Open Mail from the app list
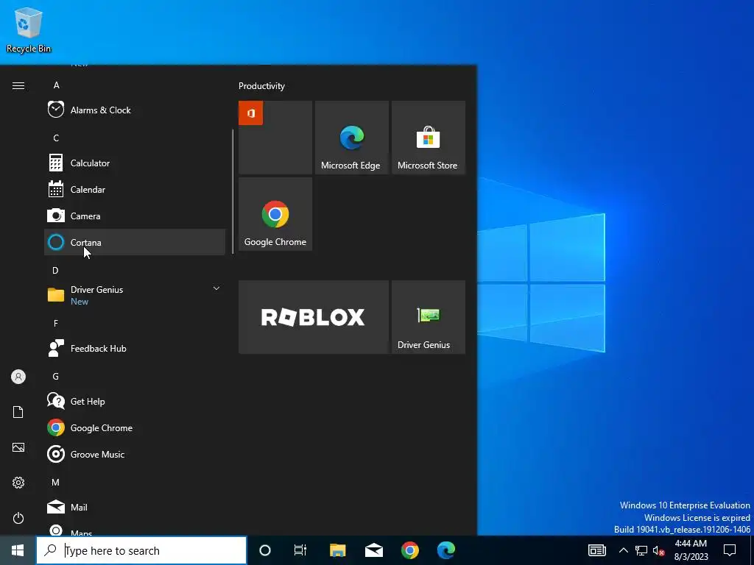The image size is (754, 565). pyautogui.click(x=135, y=507)
